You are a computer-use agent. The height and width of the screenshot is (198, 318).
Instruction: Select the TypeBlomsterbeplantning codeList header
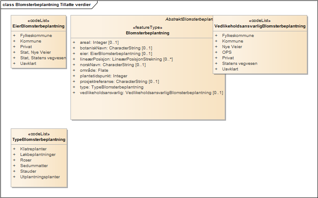(39, 139)
